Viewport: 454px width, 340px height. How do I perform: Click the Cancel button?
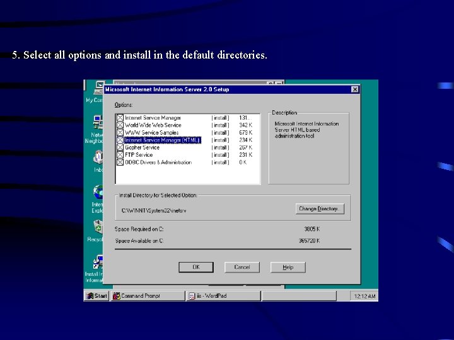pyautogui.click(x=242, y=267)
